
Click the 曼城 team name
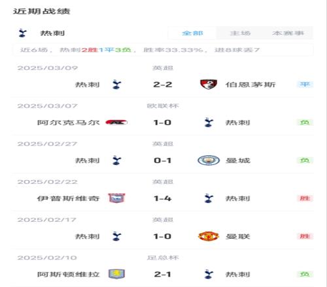[238, 160]
